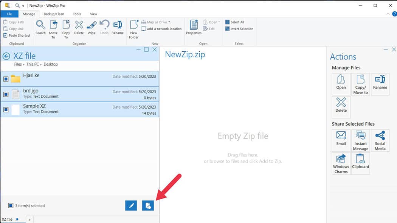Click the Undo ribbon icon

104,27
